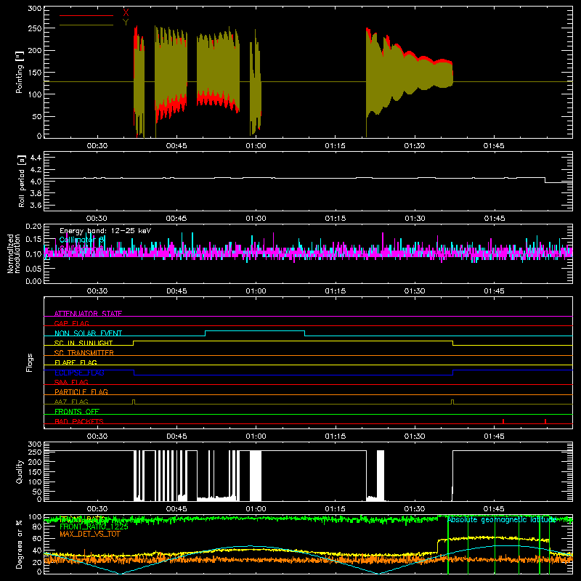Click the Quality axis title

point(20,471)
